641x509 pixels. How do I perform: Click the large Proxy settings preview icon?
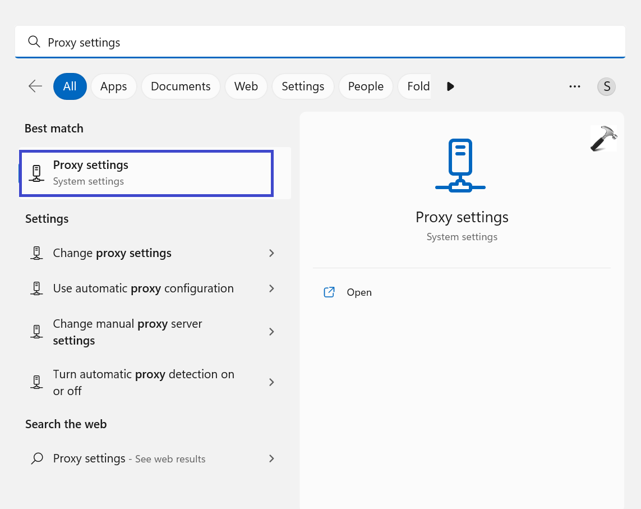[460, 166]
